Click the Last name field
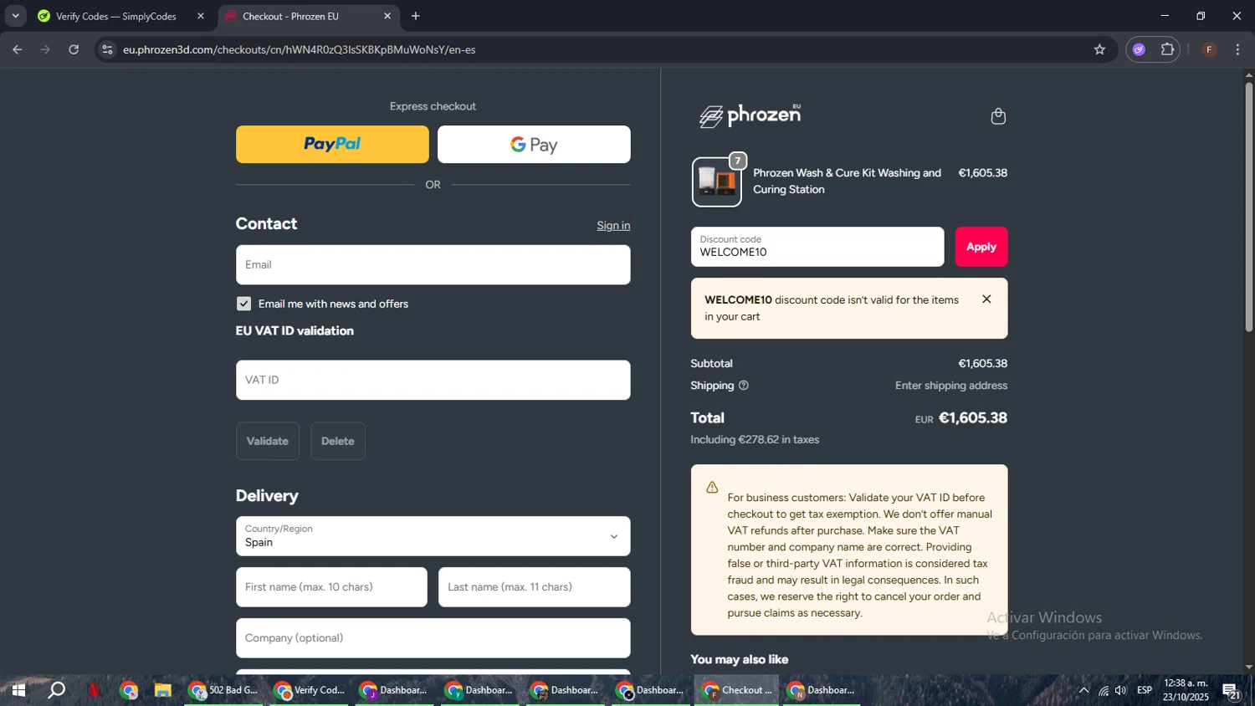The height and width of the screenshot is (706, 1255). (534, 587)
